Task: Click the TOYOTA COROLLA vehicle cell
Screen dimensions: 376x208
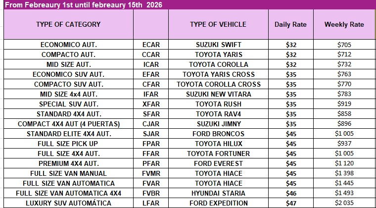Action: (x=218, y=64)
